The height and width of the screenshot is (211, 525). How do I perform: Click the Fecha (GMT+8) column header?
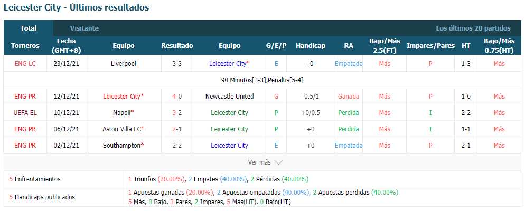[67, 46]
